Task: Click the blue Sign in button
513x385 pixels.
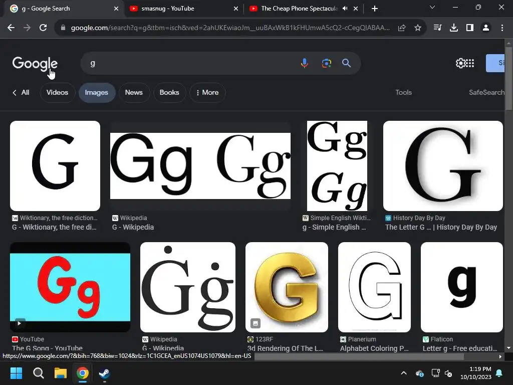Action: click(495, 63)
